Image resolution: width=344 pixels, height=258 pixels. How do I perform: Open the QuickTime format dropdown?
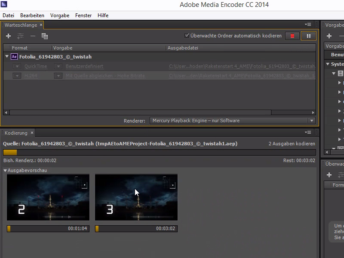pos(17,67)
